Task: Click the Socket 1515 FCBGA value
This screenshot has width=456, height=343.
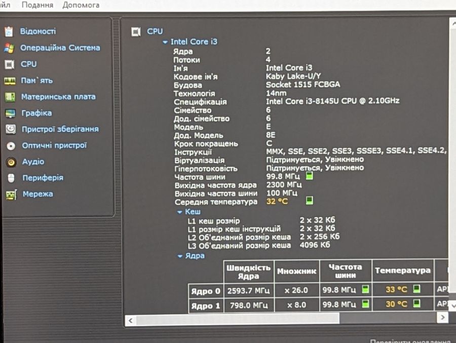Action: [303, 85]
